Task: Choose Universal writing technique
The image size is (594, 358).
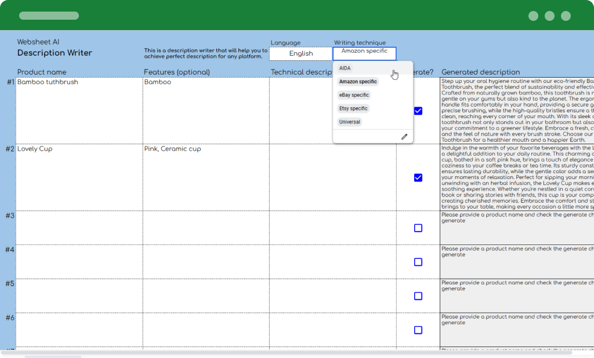Action: pos(350,122)
